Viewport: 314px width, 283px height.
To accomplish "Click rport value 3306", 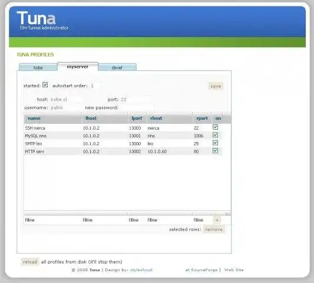I will 199,136.
